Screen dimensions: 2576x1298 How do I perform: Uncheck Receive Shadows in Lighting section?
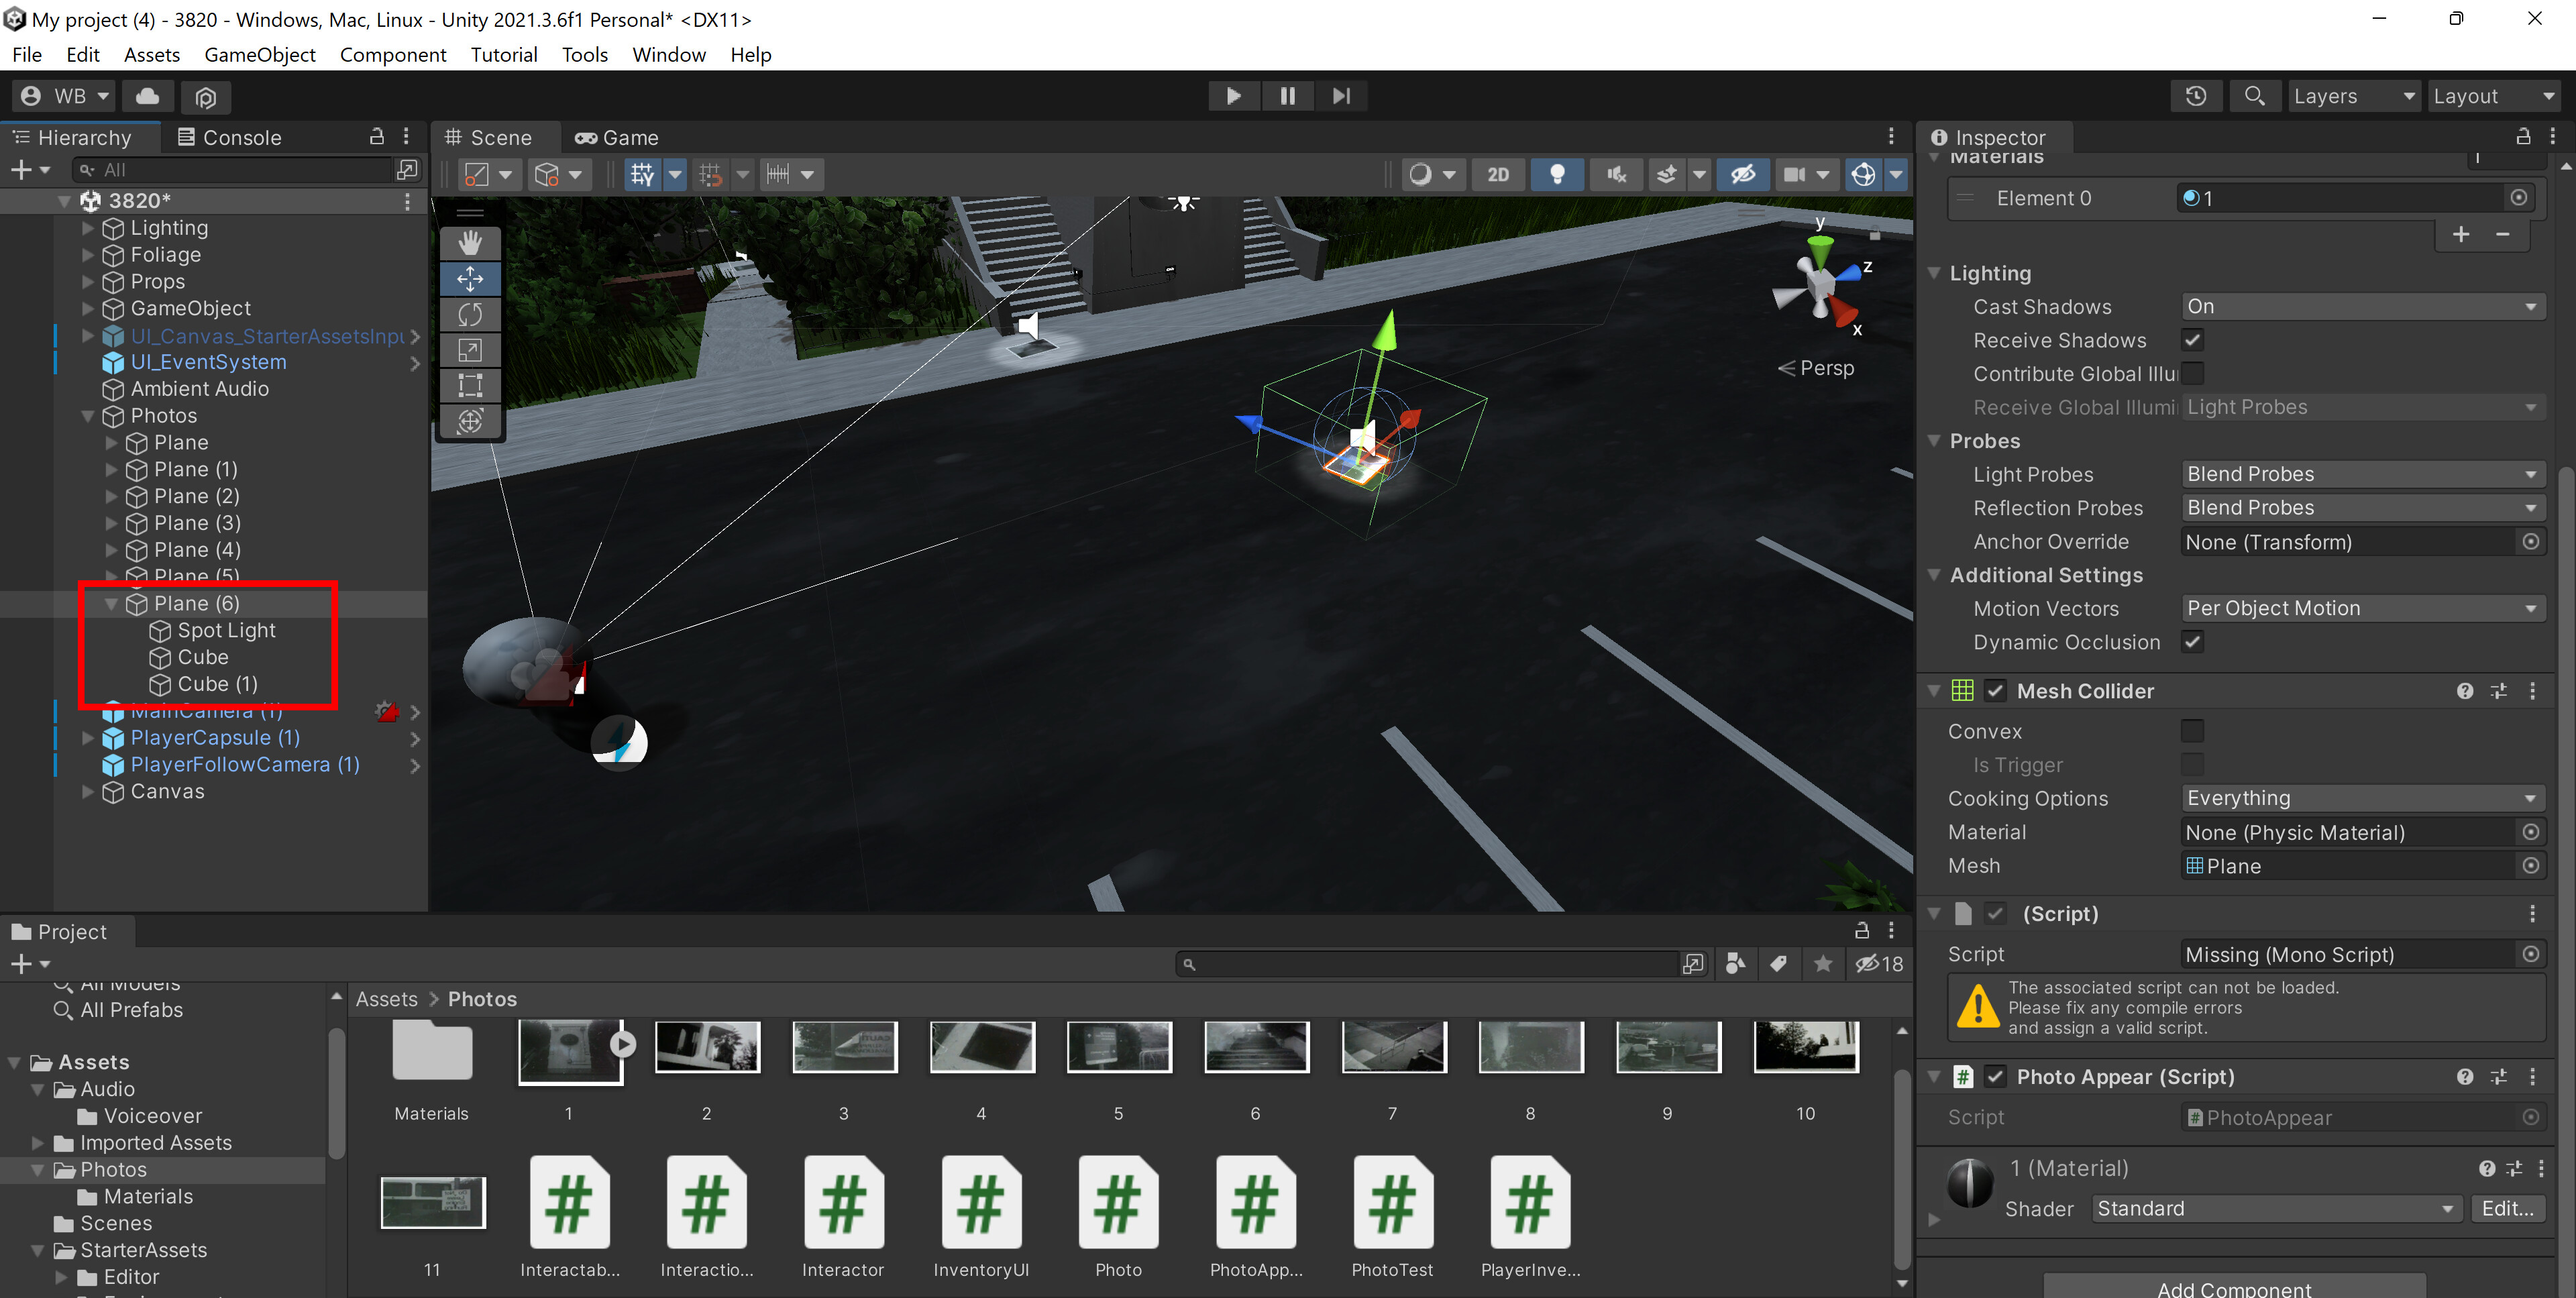[x=2193, y=340]
